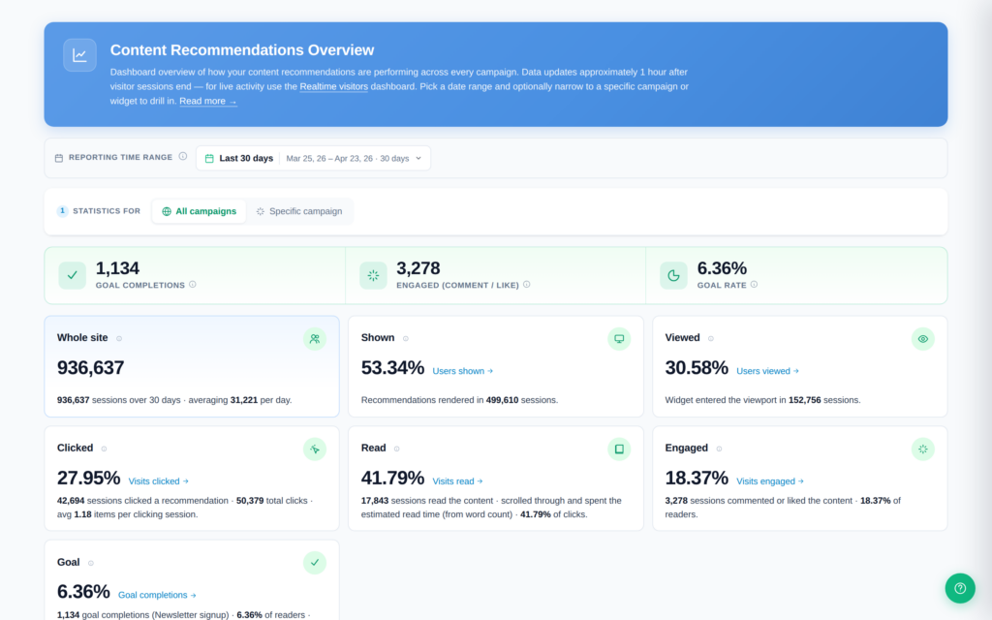This screenshot has width=992, height=620.
Task: Click the info icon next to Goal Rate
Action: point(754,285)
